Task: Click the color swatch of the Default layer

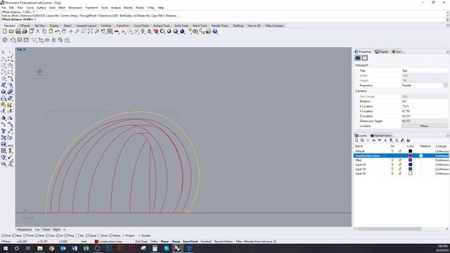Action: tap(410, 151)
